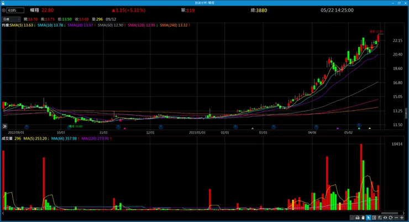Screen dimensions: 409x222
Task: Select the arrow pointer tool
Action: 369,218
